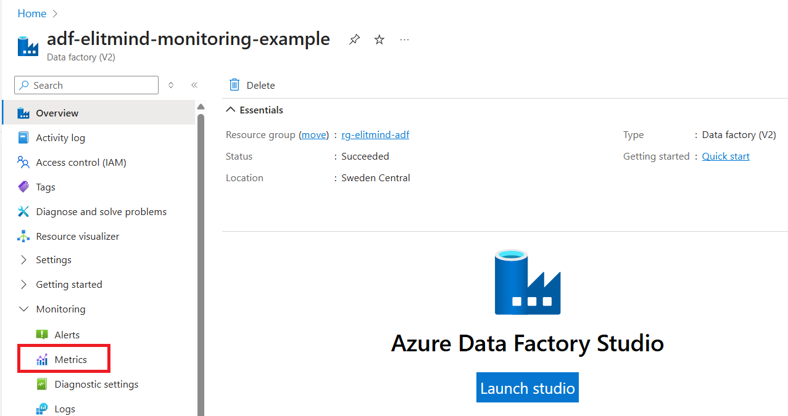Viewport: 788px width, 416px height.
Task: Click the move link next to Resource group
Action: (313, 134)
